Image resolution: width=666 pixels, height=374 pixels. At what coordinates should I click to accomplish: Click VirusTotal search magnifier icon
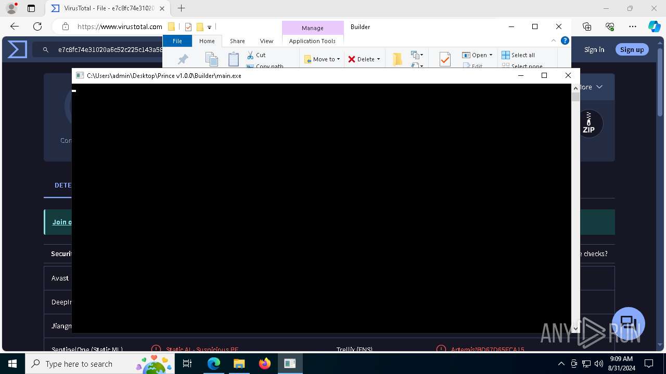click(x=46, y=50)
